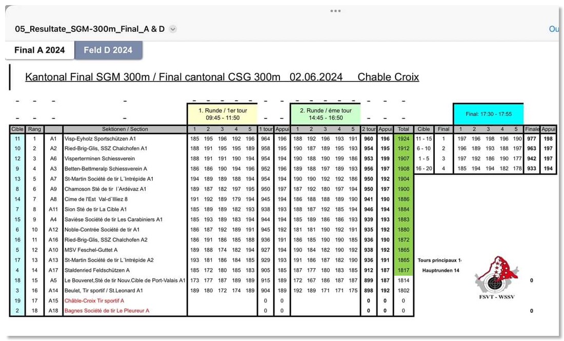
Task: Click the Hauptrunden 14 label
Action: click(x=440, y=271)
